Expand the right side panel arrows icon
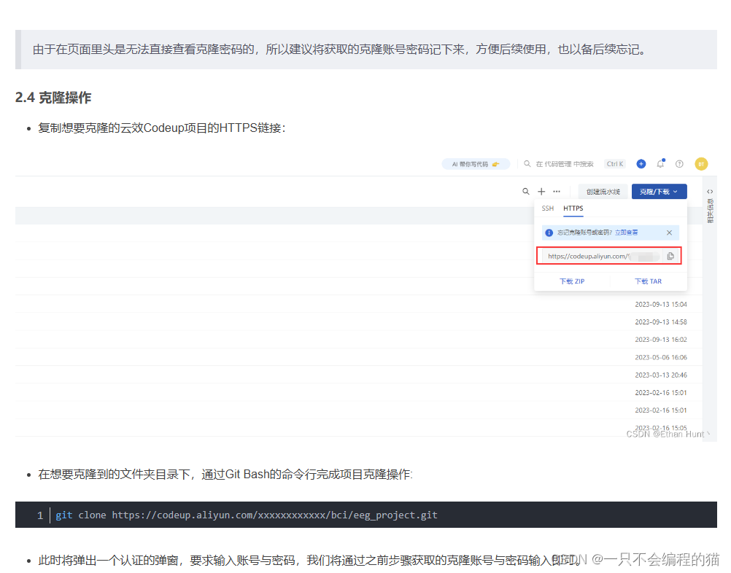731x573 pixels. click(710, 192)
